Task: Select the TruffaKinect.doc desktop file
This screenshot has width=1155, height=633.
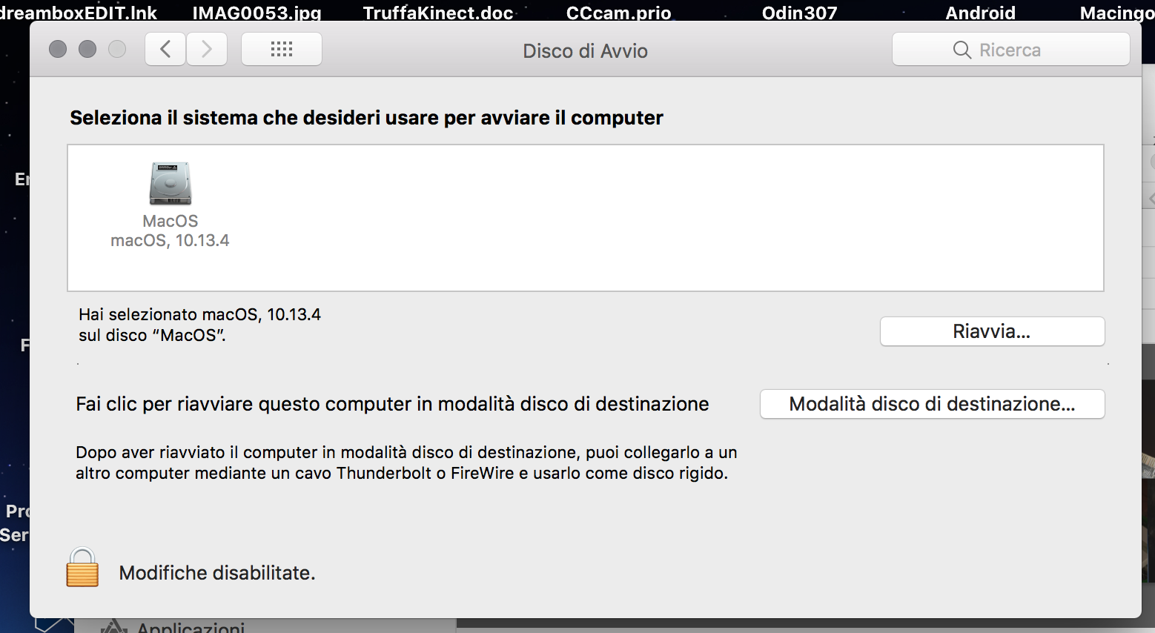Action: (x=438, y=13)
